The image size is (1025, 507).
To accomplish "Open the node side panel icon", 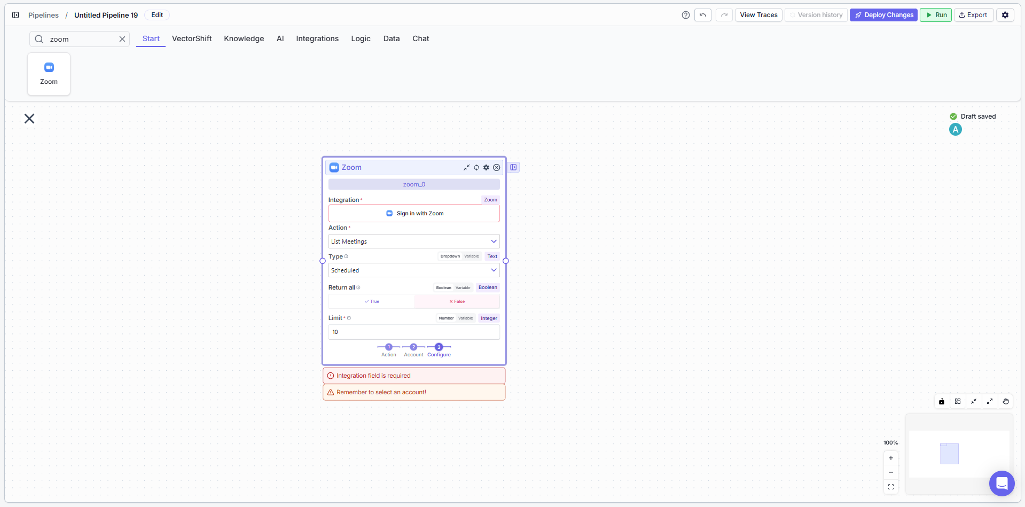I will [x=513, y=167].
